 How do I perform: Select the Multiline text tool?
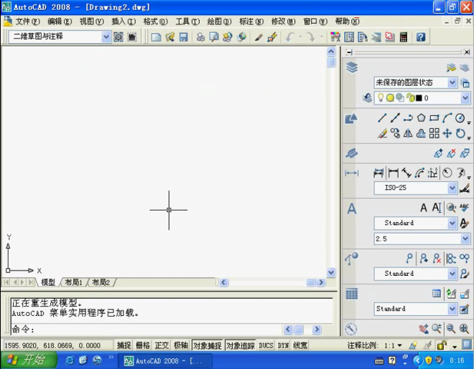coord(424,207)
